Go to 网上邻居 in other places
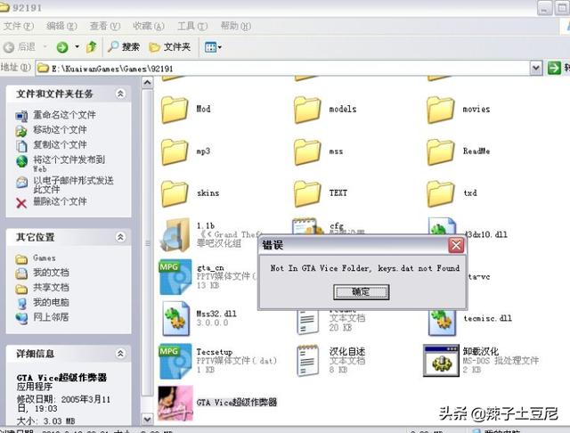Viewport: 570px width, 433px height. (x=51, y=317)
